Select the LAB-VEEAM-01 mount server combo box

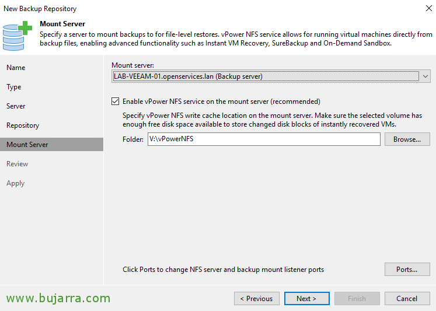(271, 76)
